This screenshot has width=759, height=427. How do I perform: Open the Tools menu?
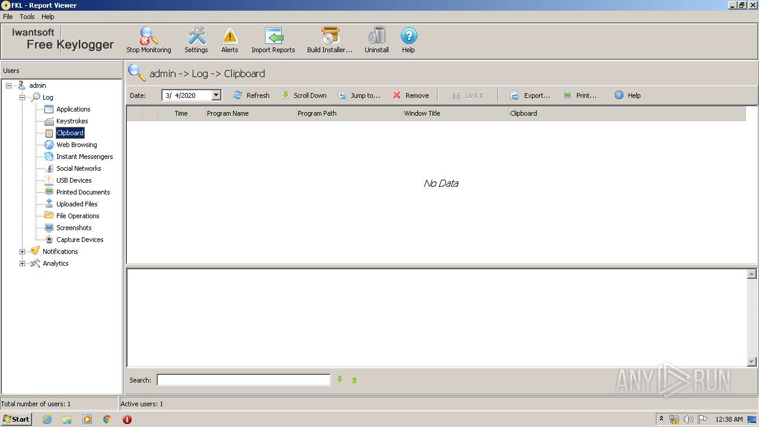point(27,17)
